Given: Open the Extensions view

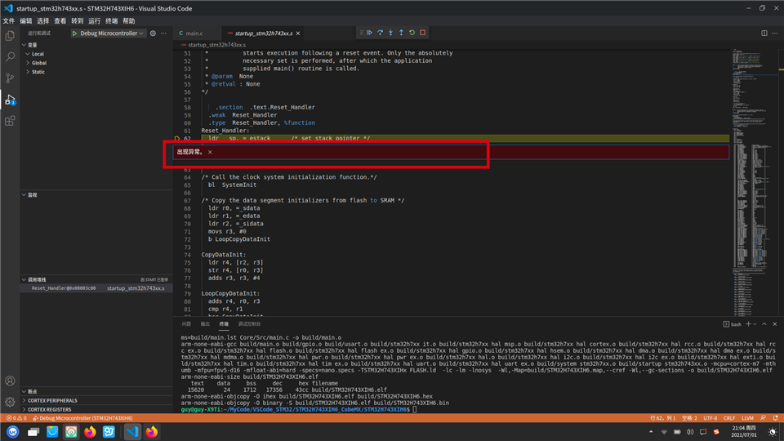Looking at the screenshot, I should [10, 121].
